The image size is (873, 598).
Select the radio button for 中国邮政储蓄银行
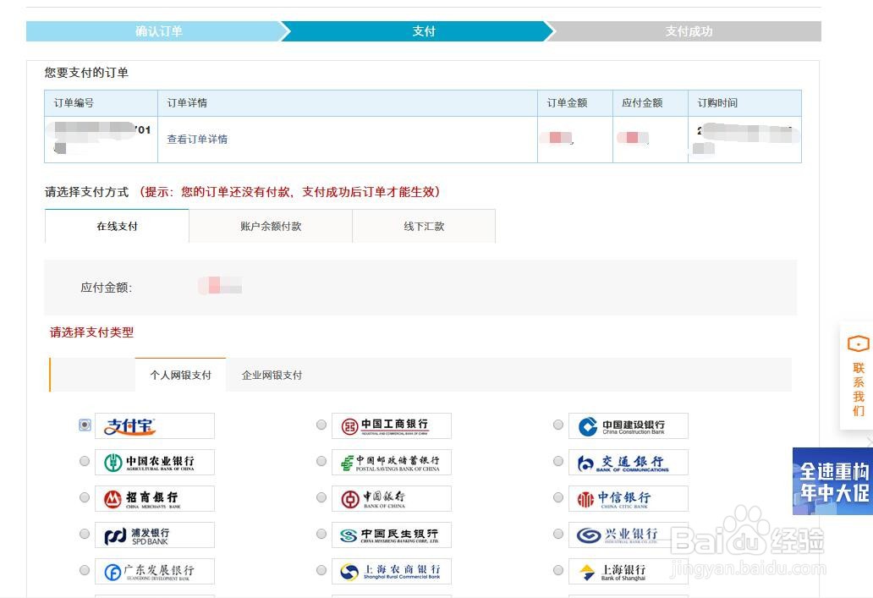tap(321, 461)
